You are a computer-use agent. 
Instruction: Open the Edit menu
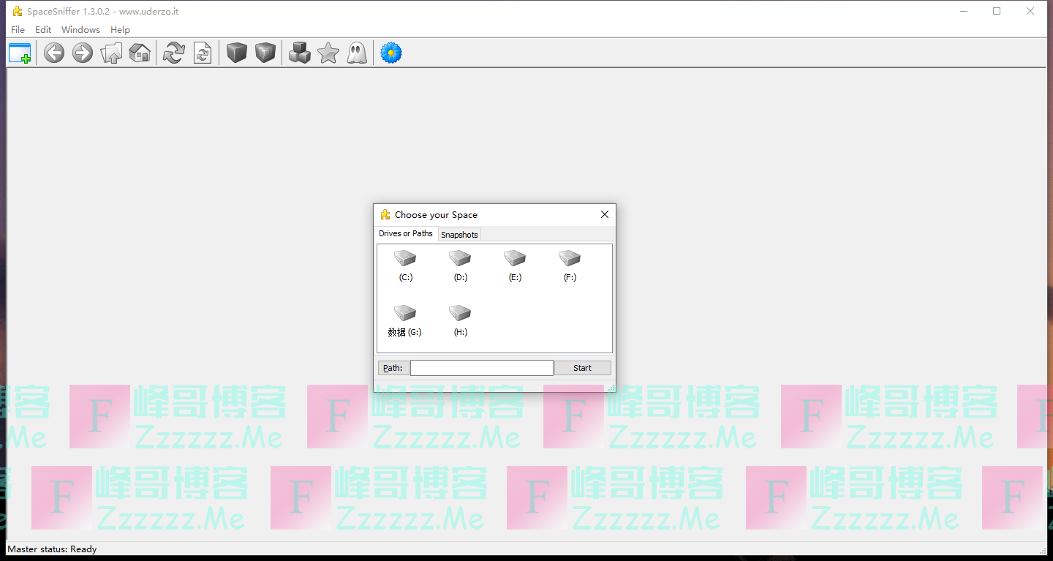click(x=43, y=30)
